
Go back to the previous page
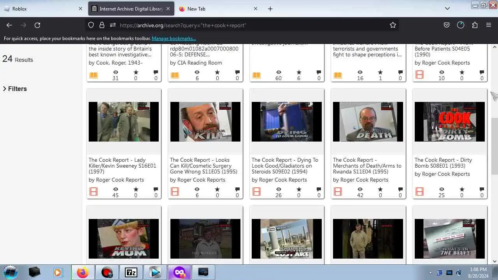tap(9, 25)
